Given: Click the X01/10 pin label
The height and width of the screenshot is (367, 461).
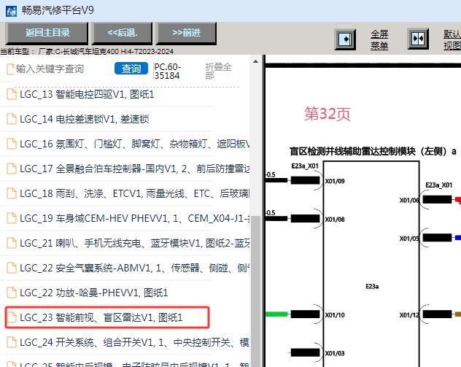Looking at the screenshot, I should (x=335, y=315).
